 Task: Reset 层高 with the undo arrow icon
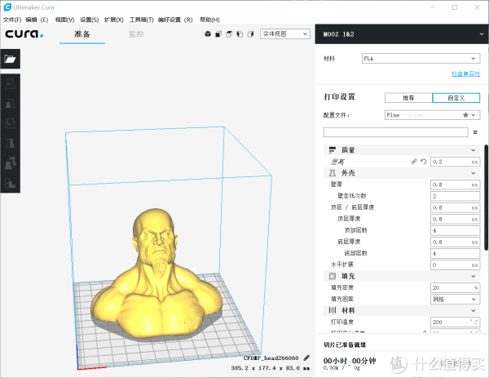(423, 162)
